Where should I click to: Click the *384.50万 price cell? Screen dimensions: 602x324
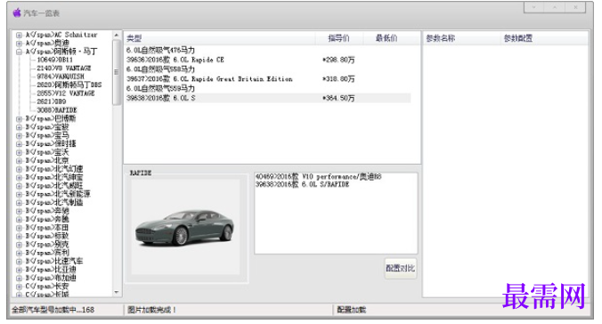click(338, 98)
